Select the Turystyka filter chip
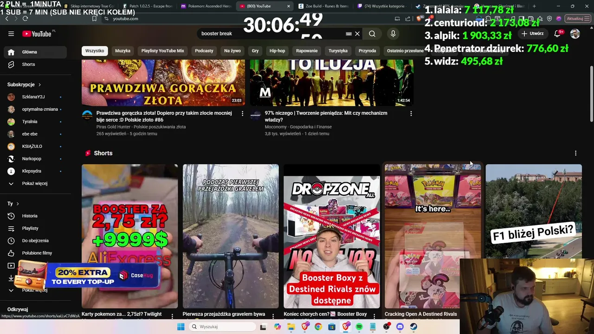594x334 pixels. click(x=338, y=51)
